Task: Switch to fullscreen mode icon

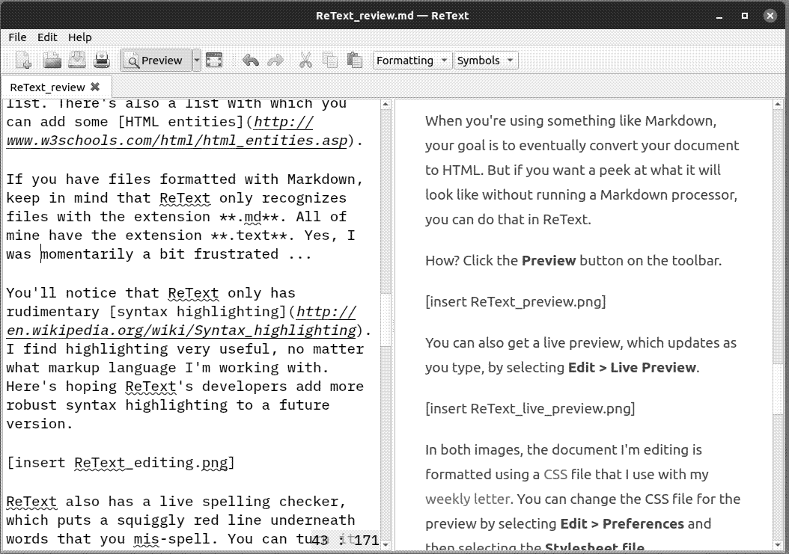Action: 214,61
